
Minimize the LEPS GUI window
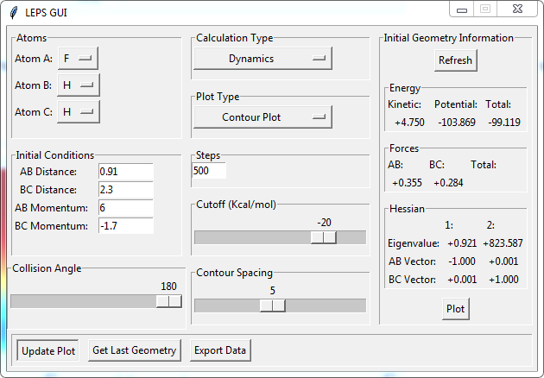463,9
